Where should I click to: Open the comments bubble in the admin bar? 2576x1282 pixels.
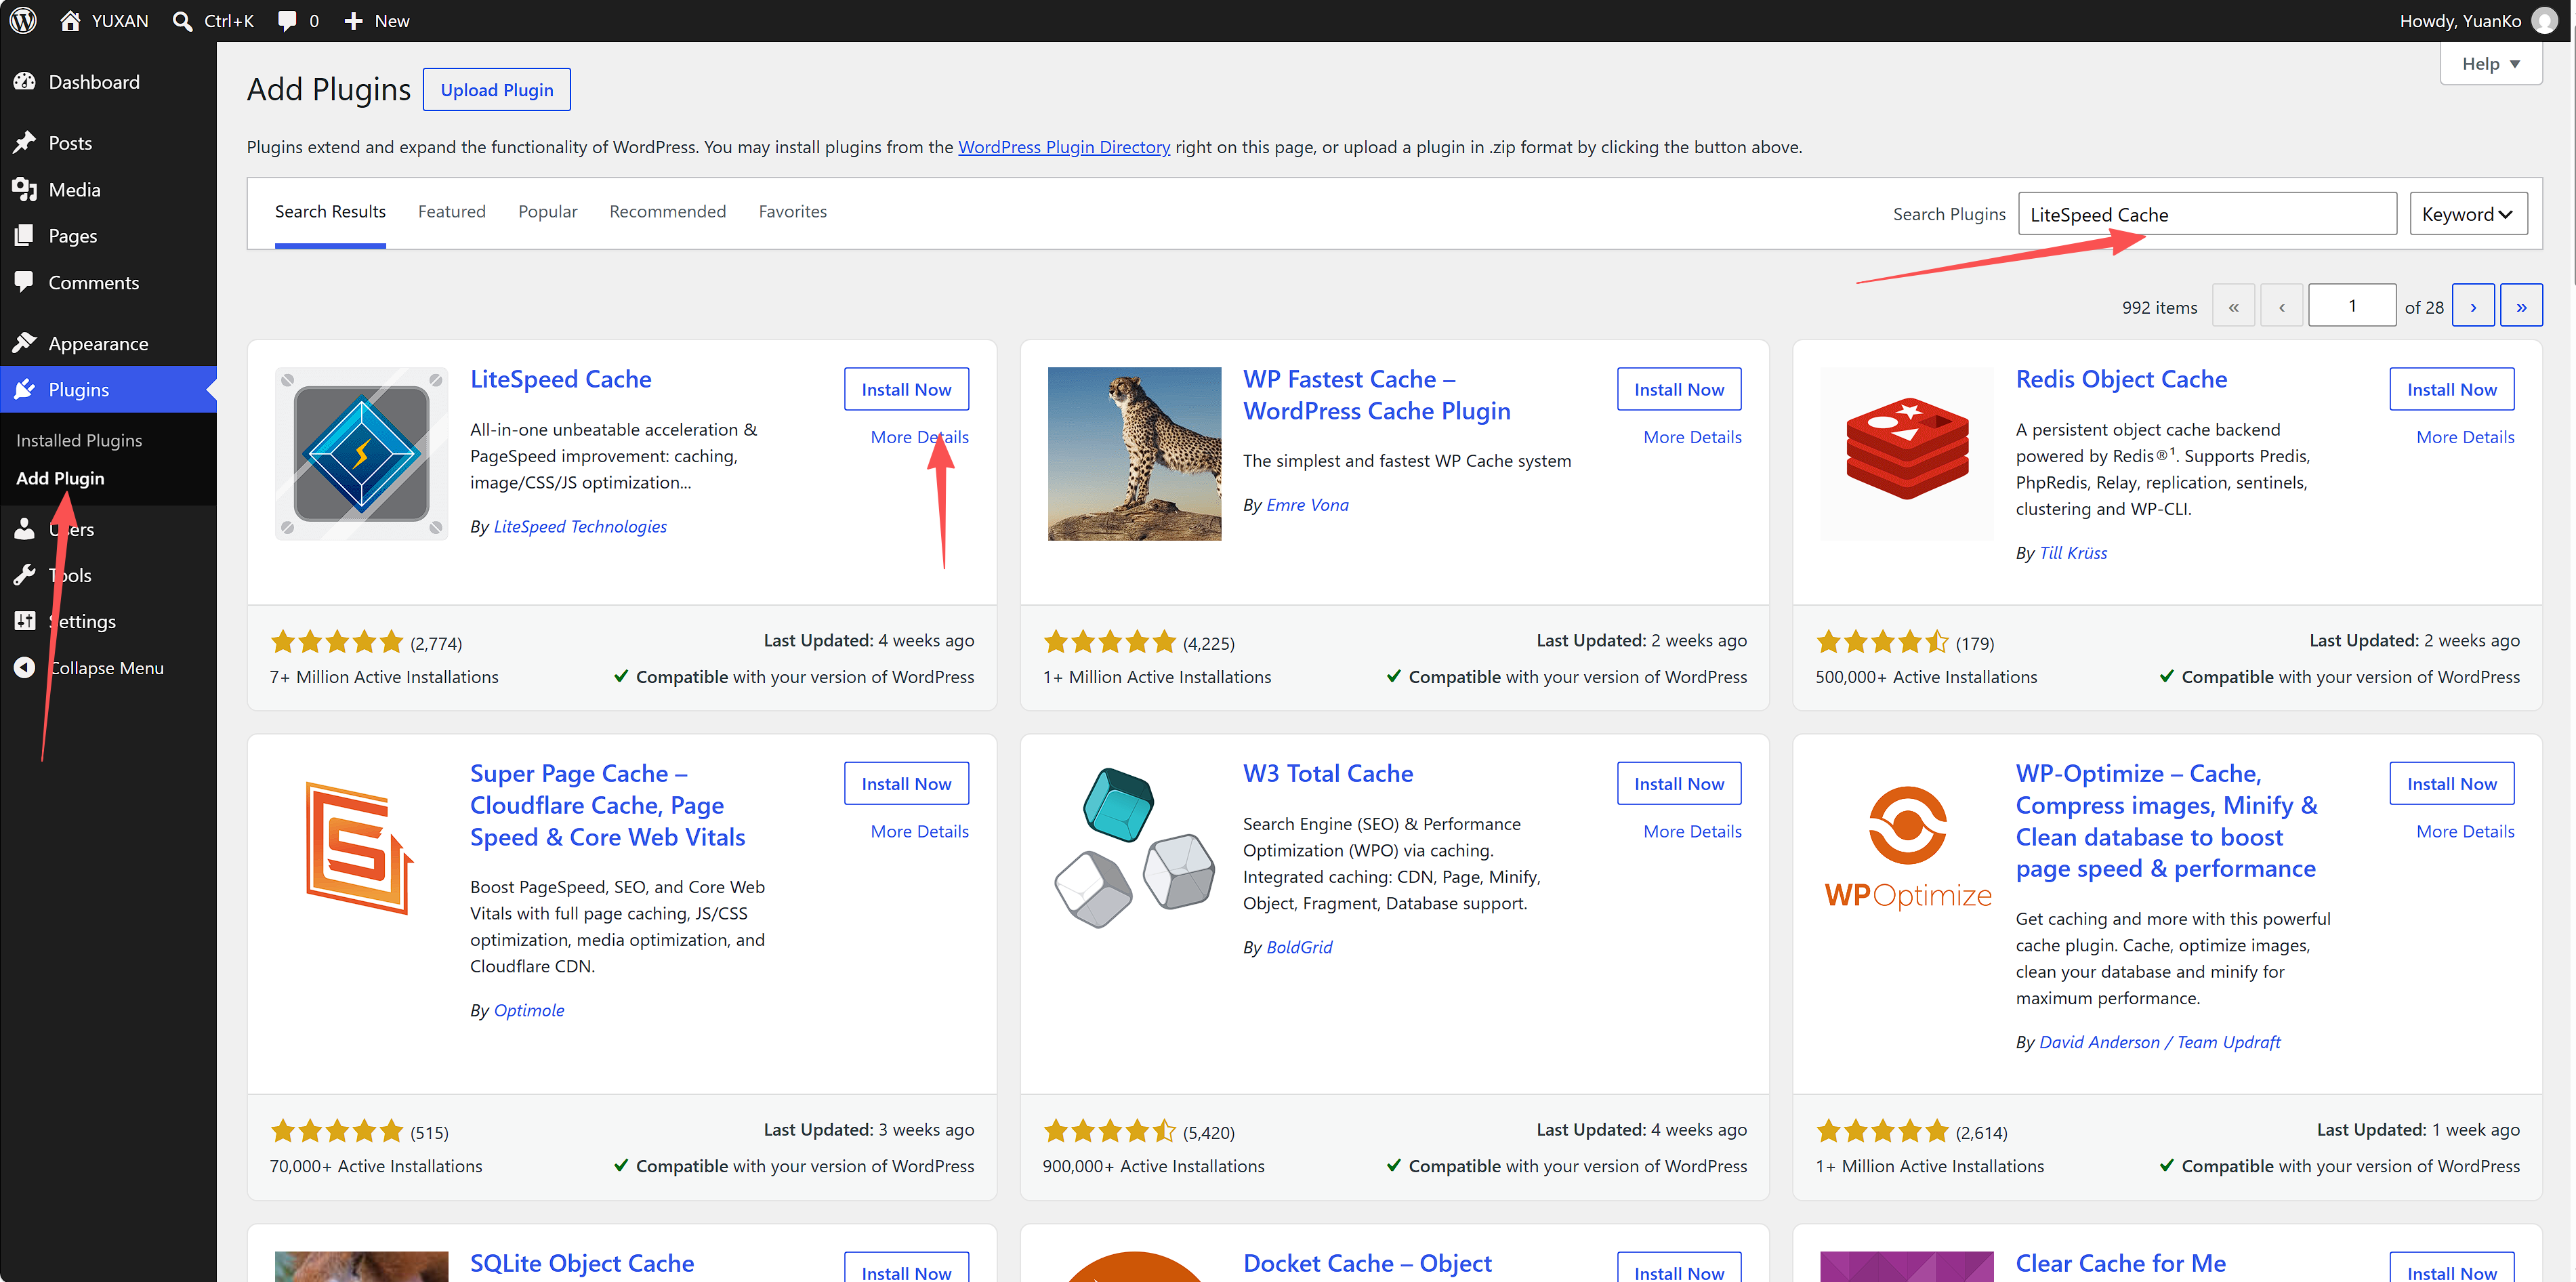tap(287, 21)
